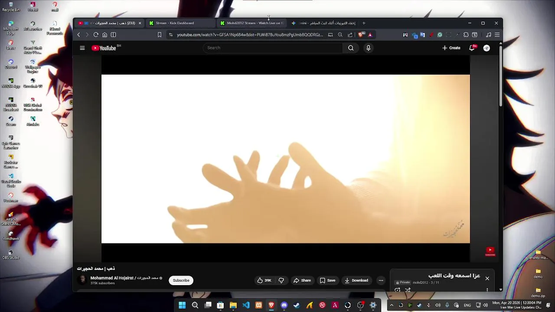Close the playlist panel
Viewport: 555px width, 312px height.
pyautogui.click(x=487, y=278)
